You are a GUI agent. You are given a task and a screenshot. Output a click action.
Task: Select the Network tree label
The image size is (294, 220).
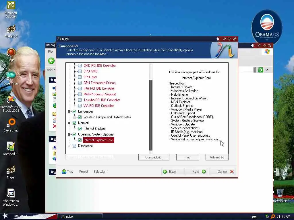84,123
